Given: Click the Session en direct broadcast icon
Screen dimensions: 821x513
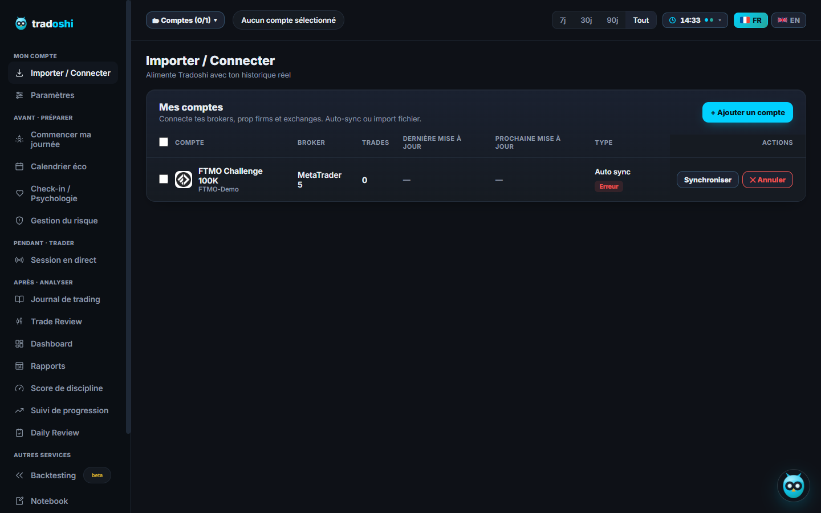Looking at the screenshot, I should coord(19,260).
